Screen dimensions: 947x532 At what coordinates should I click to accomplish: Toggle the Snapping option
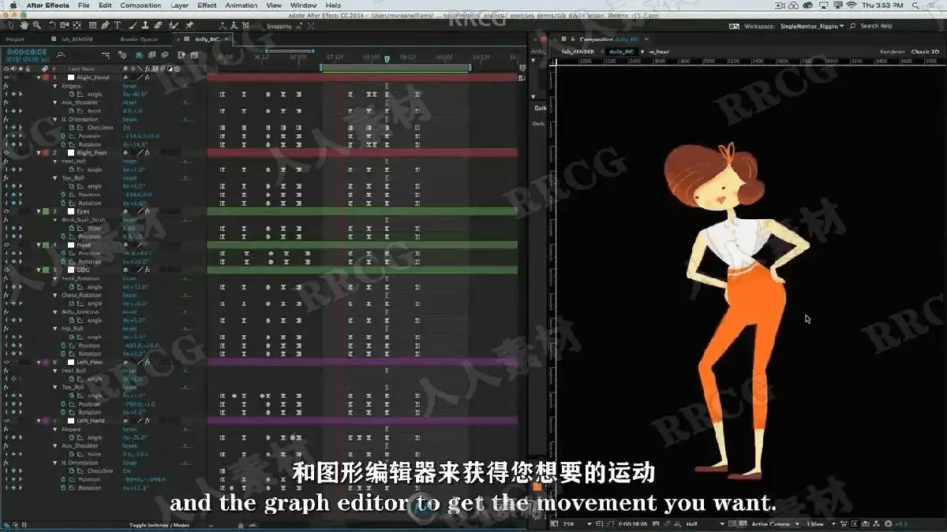point(279,26)
